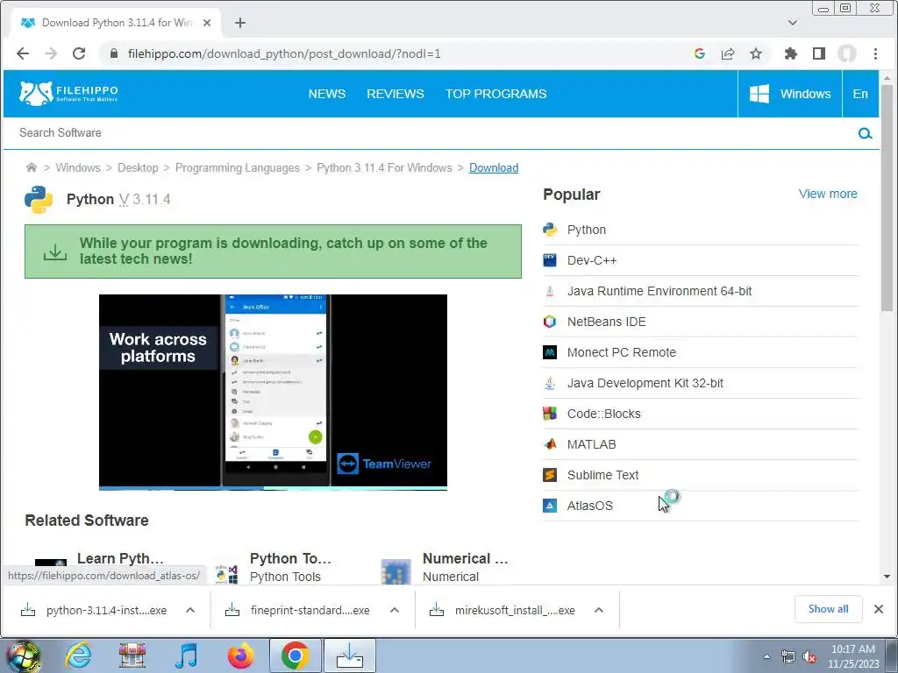Click the address bar URL
The width and height of the screenshot is (898, 673).
tap(284, 53)
